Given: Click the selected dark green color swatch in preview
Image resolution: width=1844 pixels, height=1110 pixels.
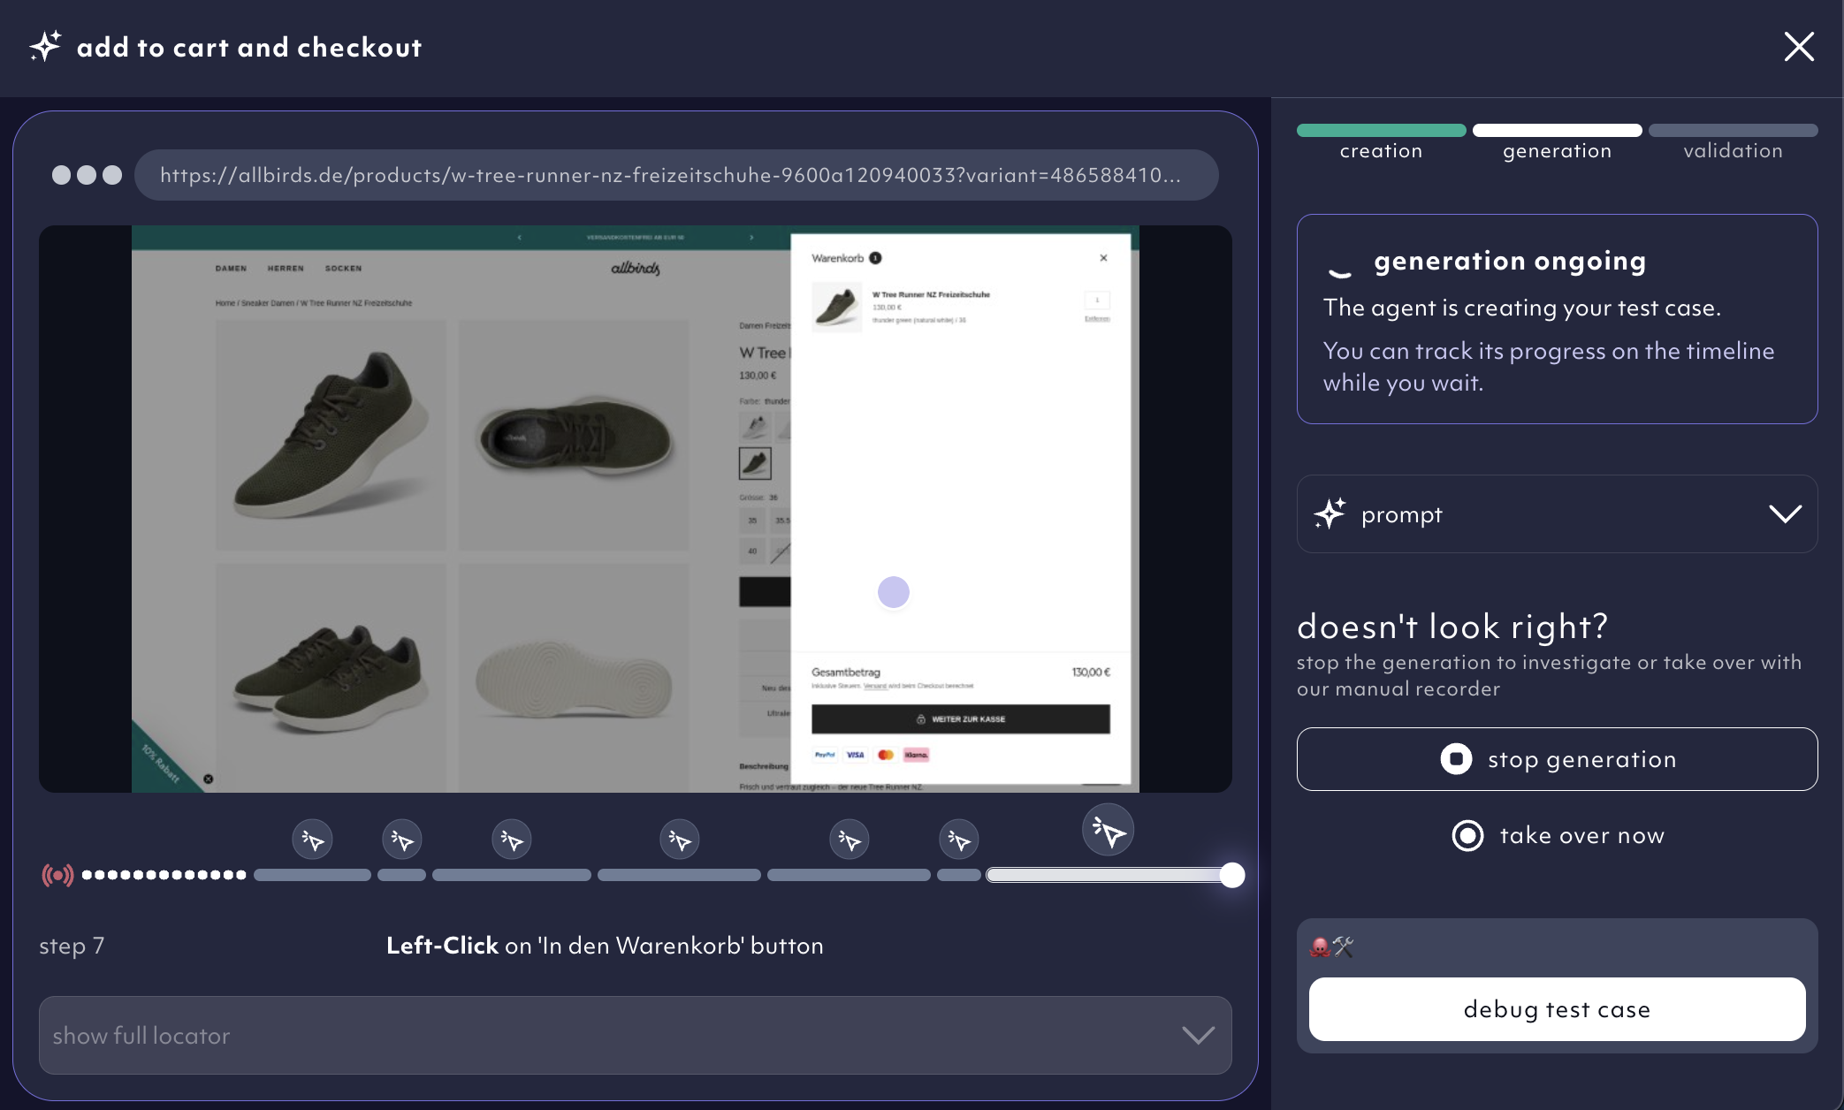Looking at the screenshot, I should pyautogui.click(x=755, y=463).
